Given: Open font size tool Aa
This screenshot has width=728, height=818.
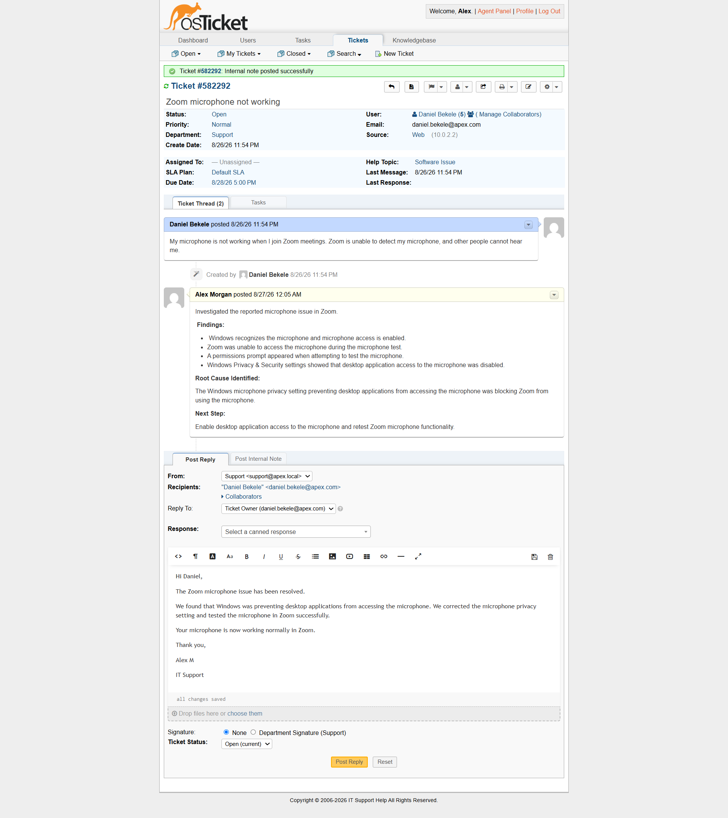Looking at the screenshot, I should click(230, 556).
